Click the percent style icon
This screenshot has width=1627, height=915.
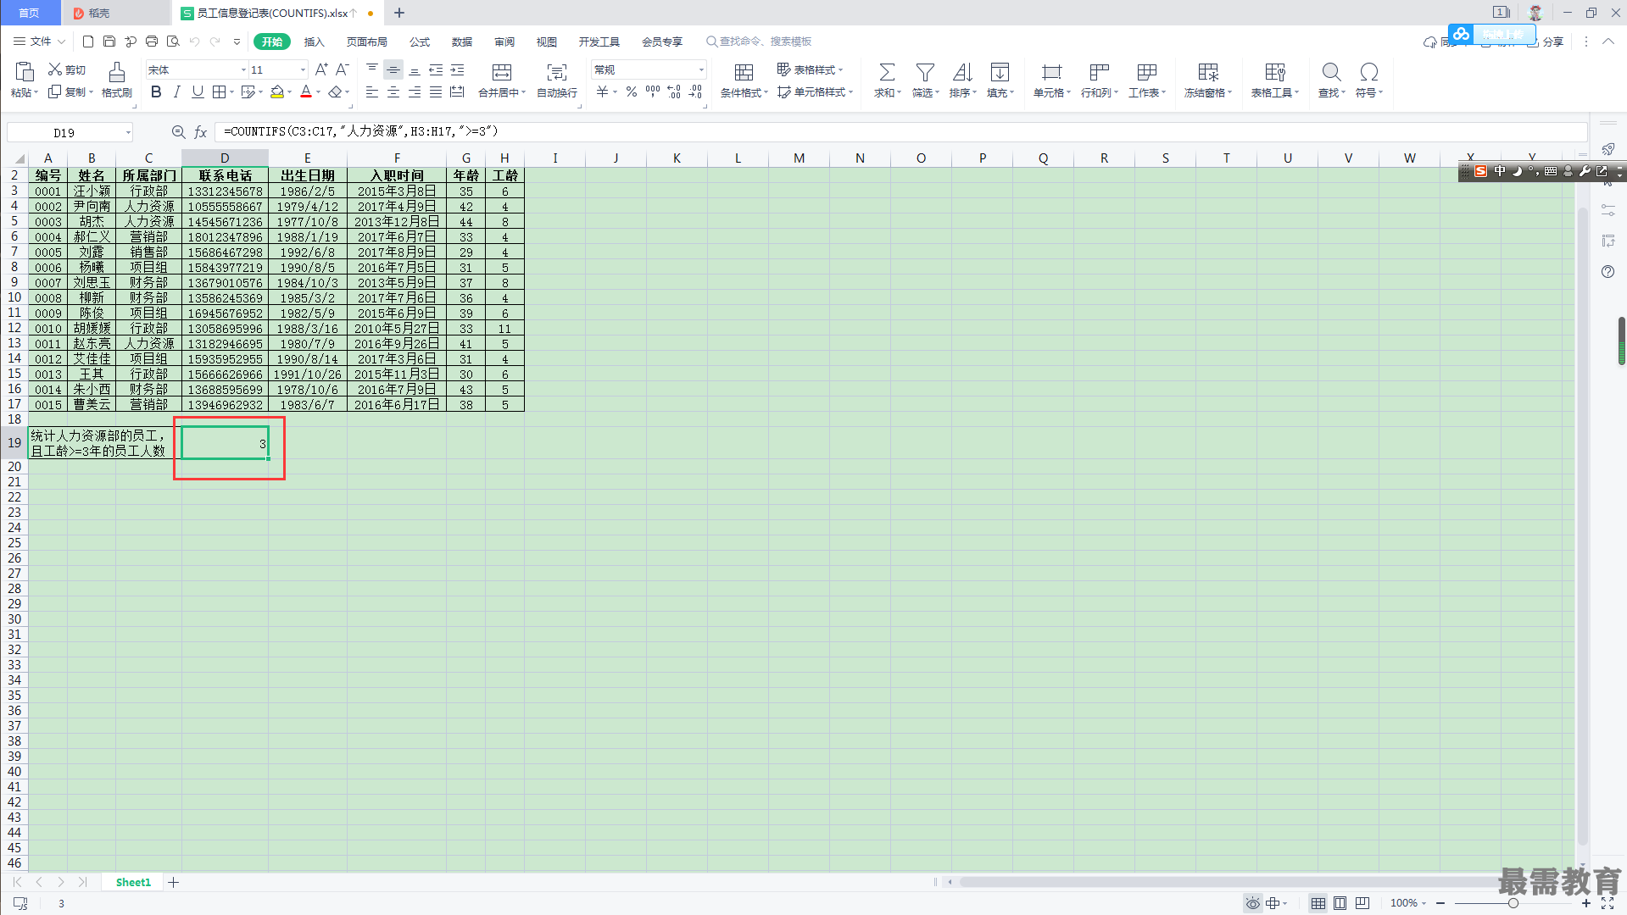click(x=632, y=91)
